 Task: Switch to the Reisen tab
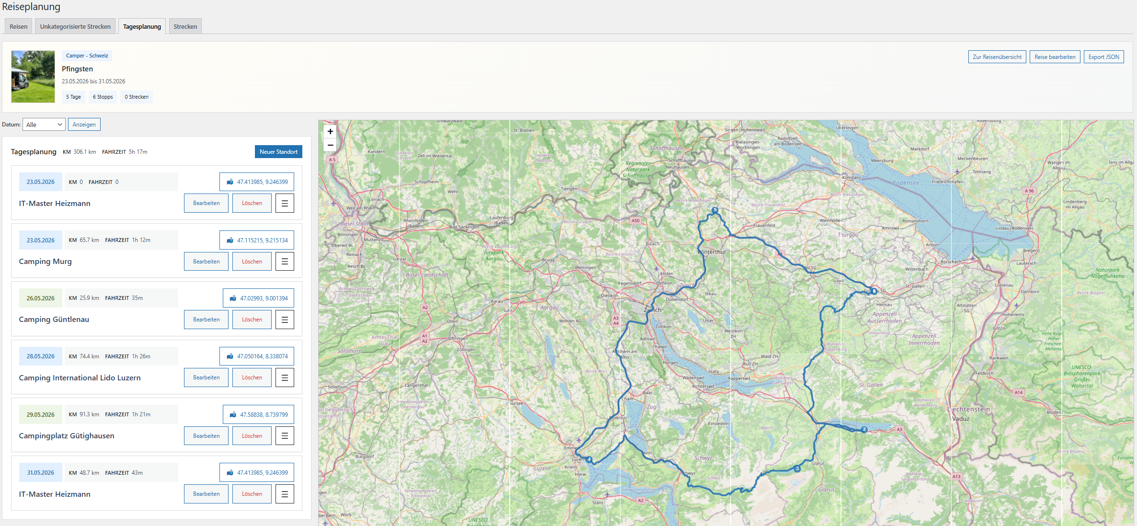pos(19,26)
